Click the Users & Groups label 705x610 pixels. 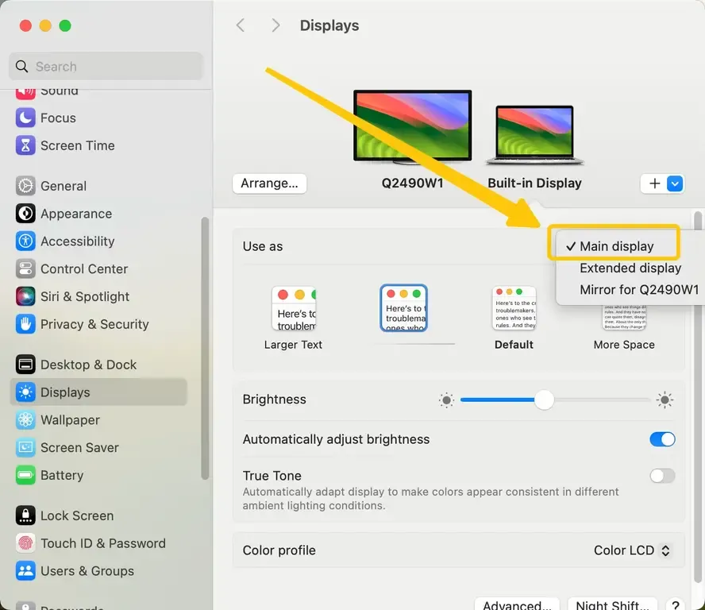87,571
